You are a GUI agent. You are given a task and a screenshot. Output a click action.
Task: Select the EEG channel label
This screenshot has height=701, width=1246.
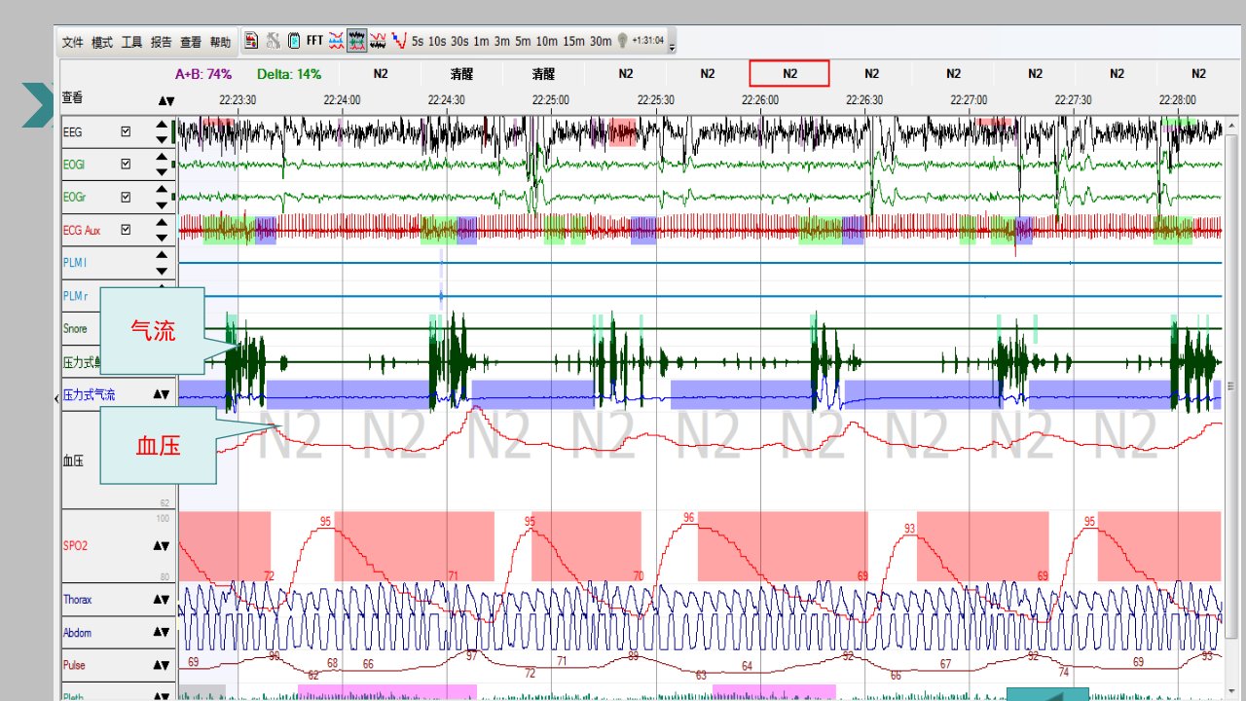tap(73, 131)
